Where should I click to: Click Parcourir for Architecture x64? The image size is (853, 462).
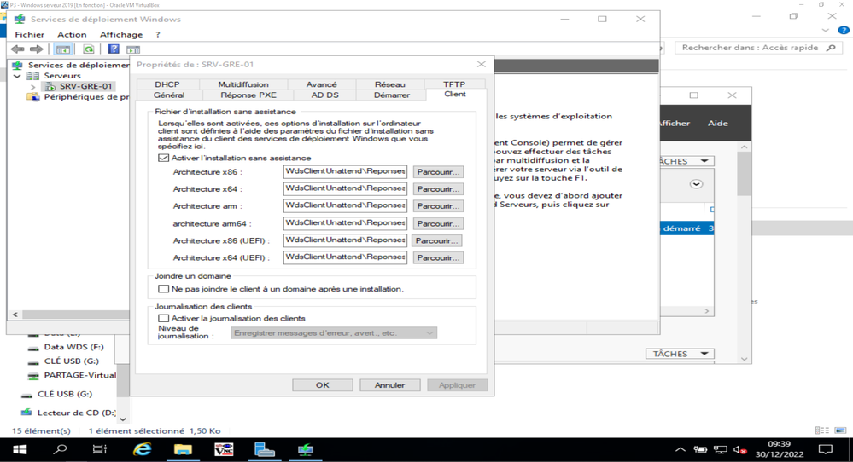[x=439, y=189]
